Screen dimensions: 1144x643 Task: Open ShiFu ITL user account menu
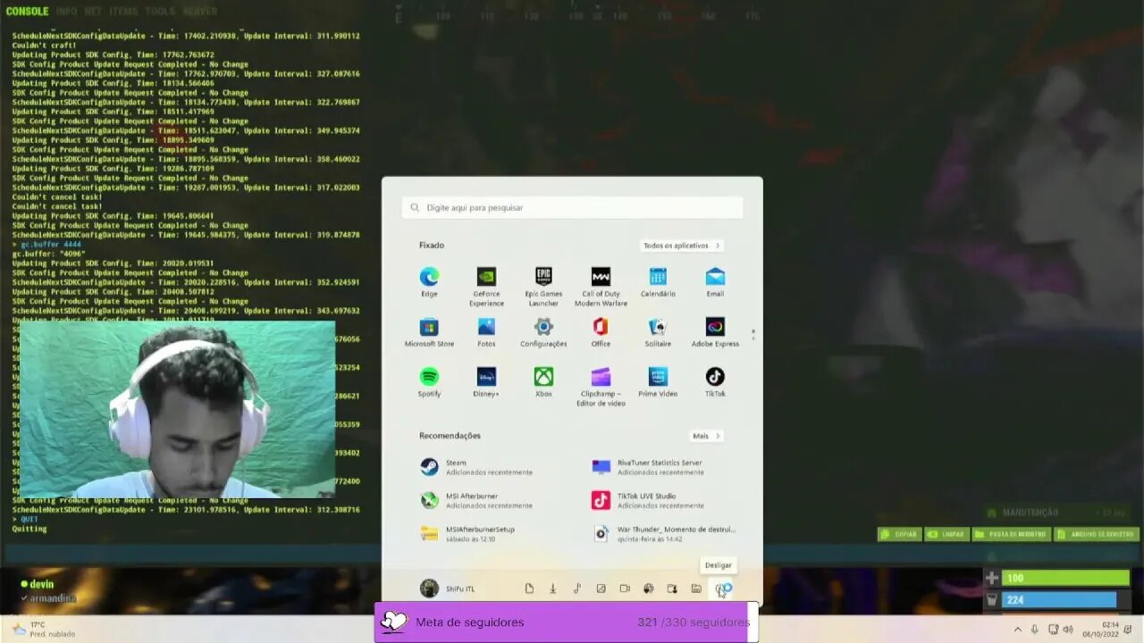point(448,589)
